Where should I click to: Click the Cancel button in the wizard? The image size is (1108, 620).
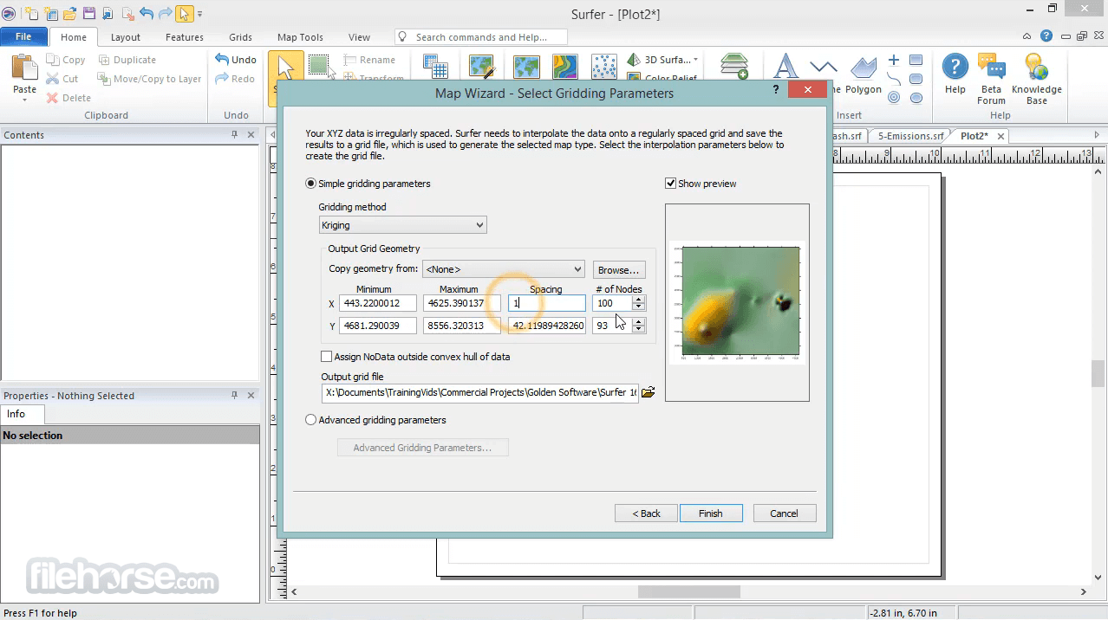click(785, 513)
